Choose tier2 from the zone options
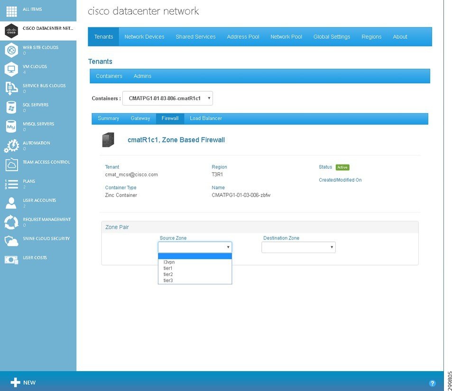 pyautogui.click(x=167, y=274)
